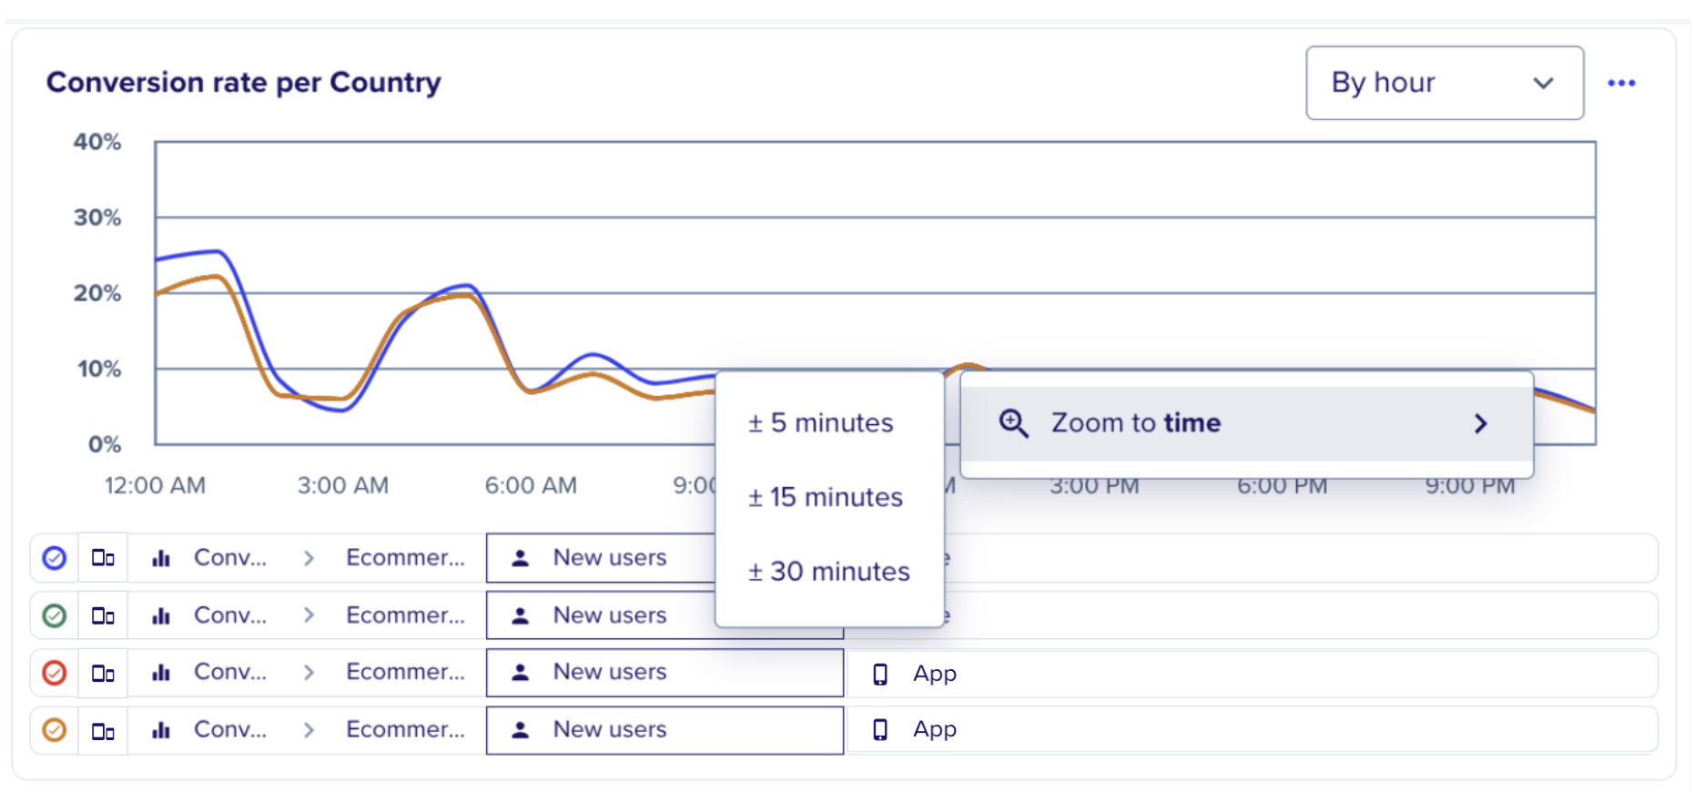Click Ecommer... in red series row
The width and height of the screenshot is (1693, 792).
tap(405, 672)
